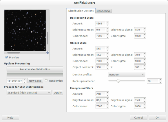
Task: Select the Distribution Options tab
Action: (81, 11)
